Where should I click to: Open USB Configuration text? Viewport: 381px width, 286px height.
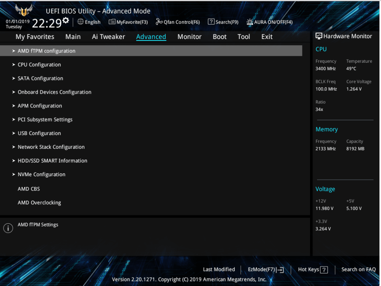(39, 133)
